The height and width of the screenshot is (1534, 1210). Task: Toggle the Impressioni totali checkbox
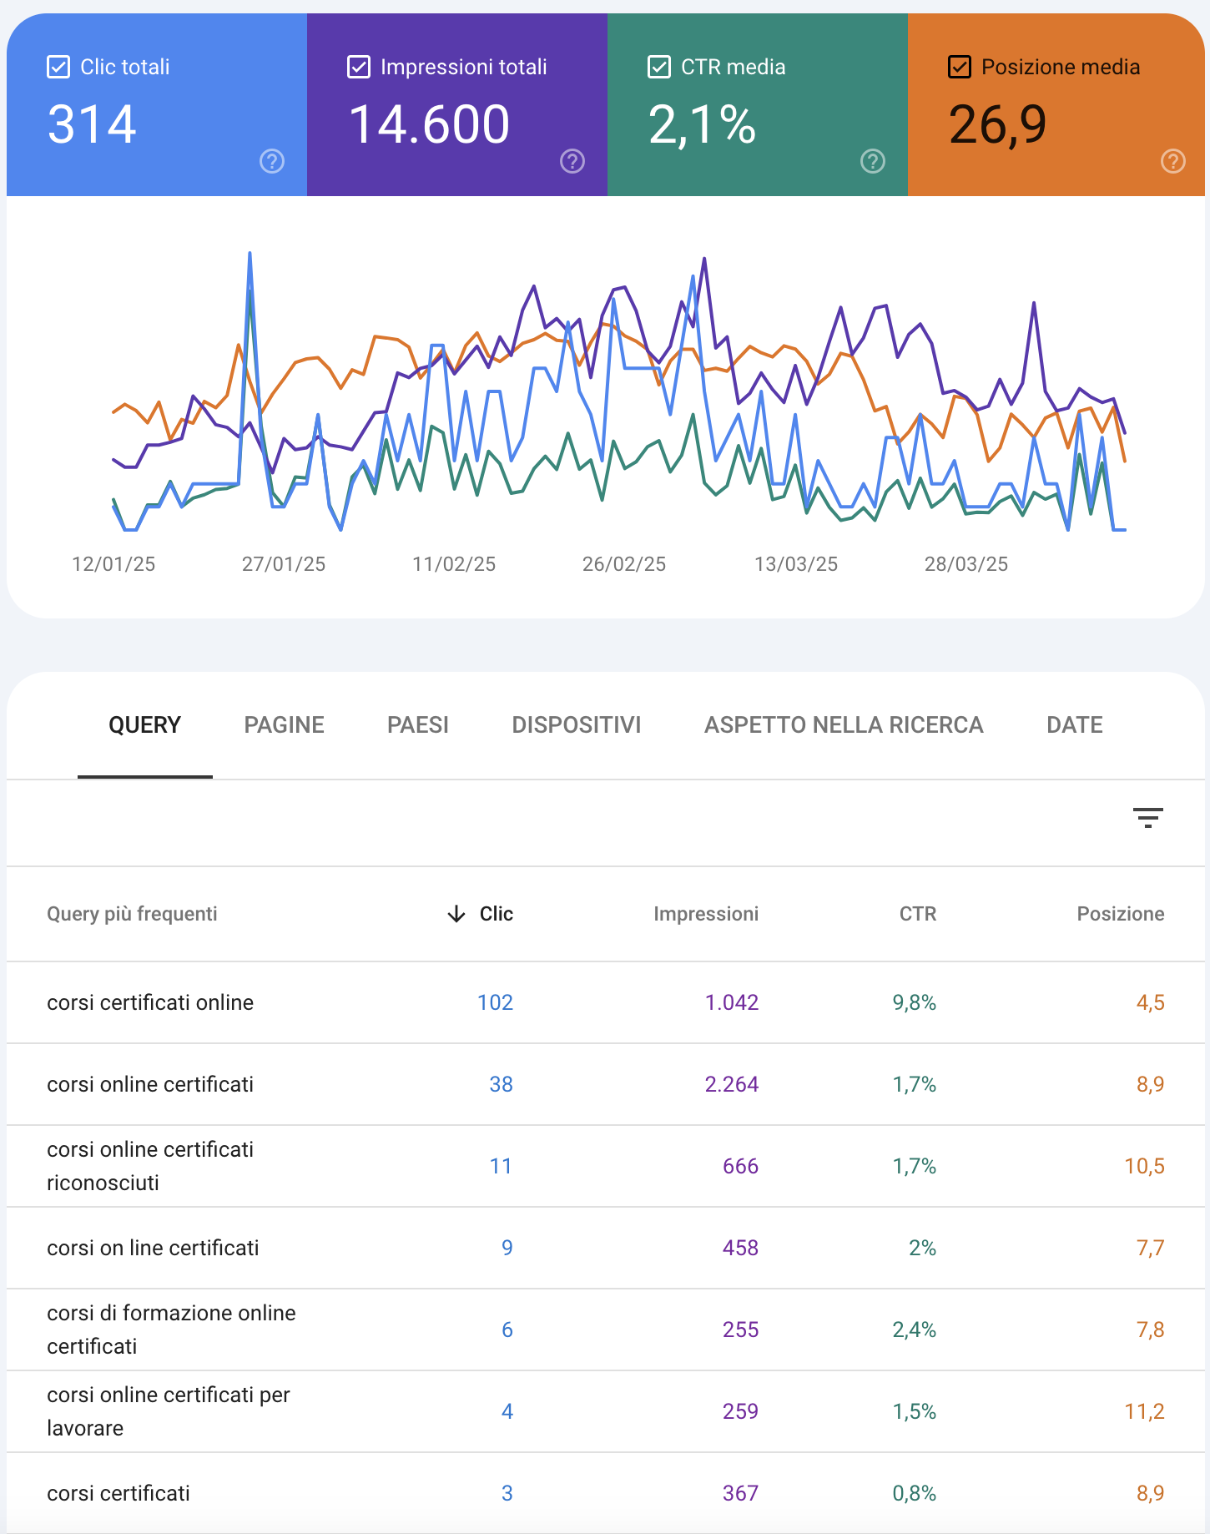point(359,67)
